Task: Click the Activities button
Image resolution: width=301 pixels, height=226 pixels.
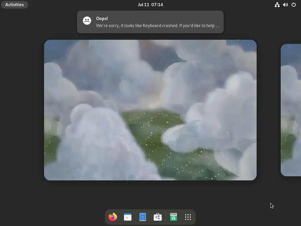Action: pos(15,5)
